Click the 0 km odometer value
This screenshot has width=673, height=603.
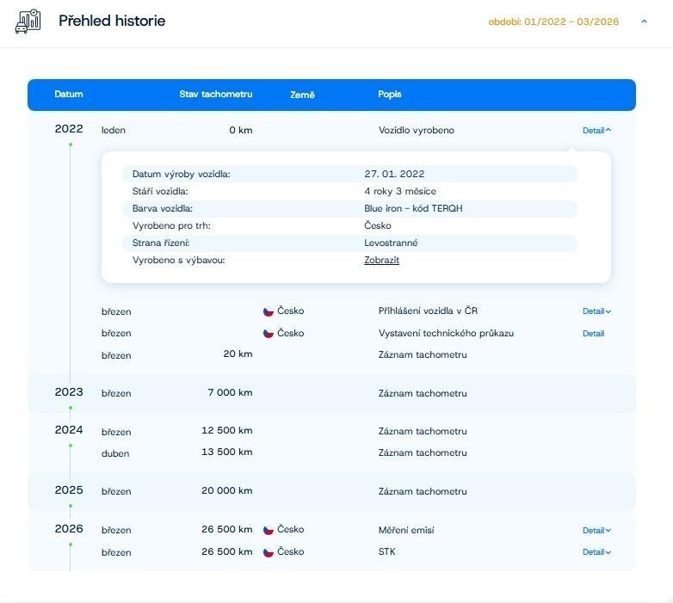tap(241, 130)
